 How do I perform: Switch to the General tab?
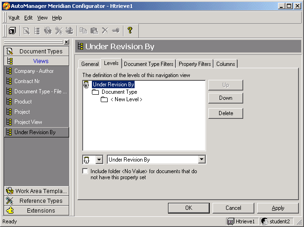point(90,64)
